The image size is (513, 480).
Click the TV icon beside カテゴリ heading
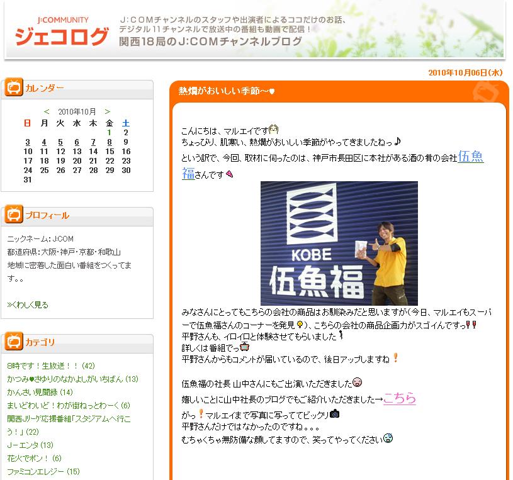pos(14,341)
